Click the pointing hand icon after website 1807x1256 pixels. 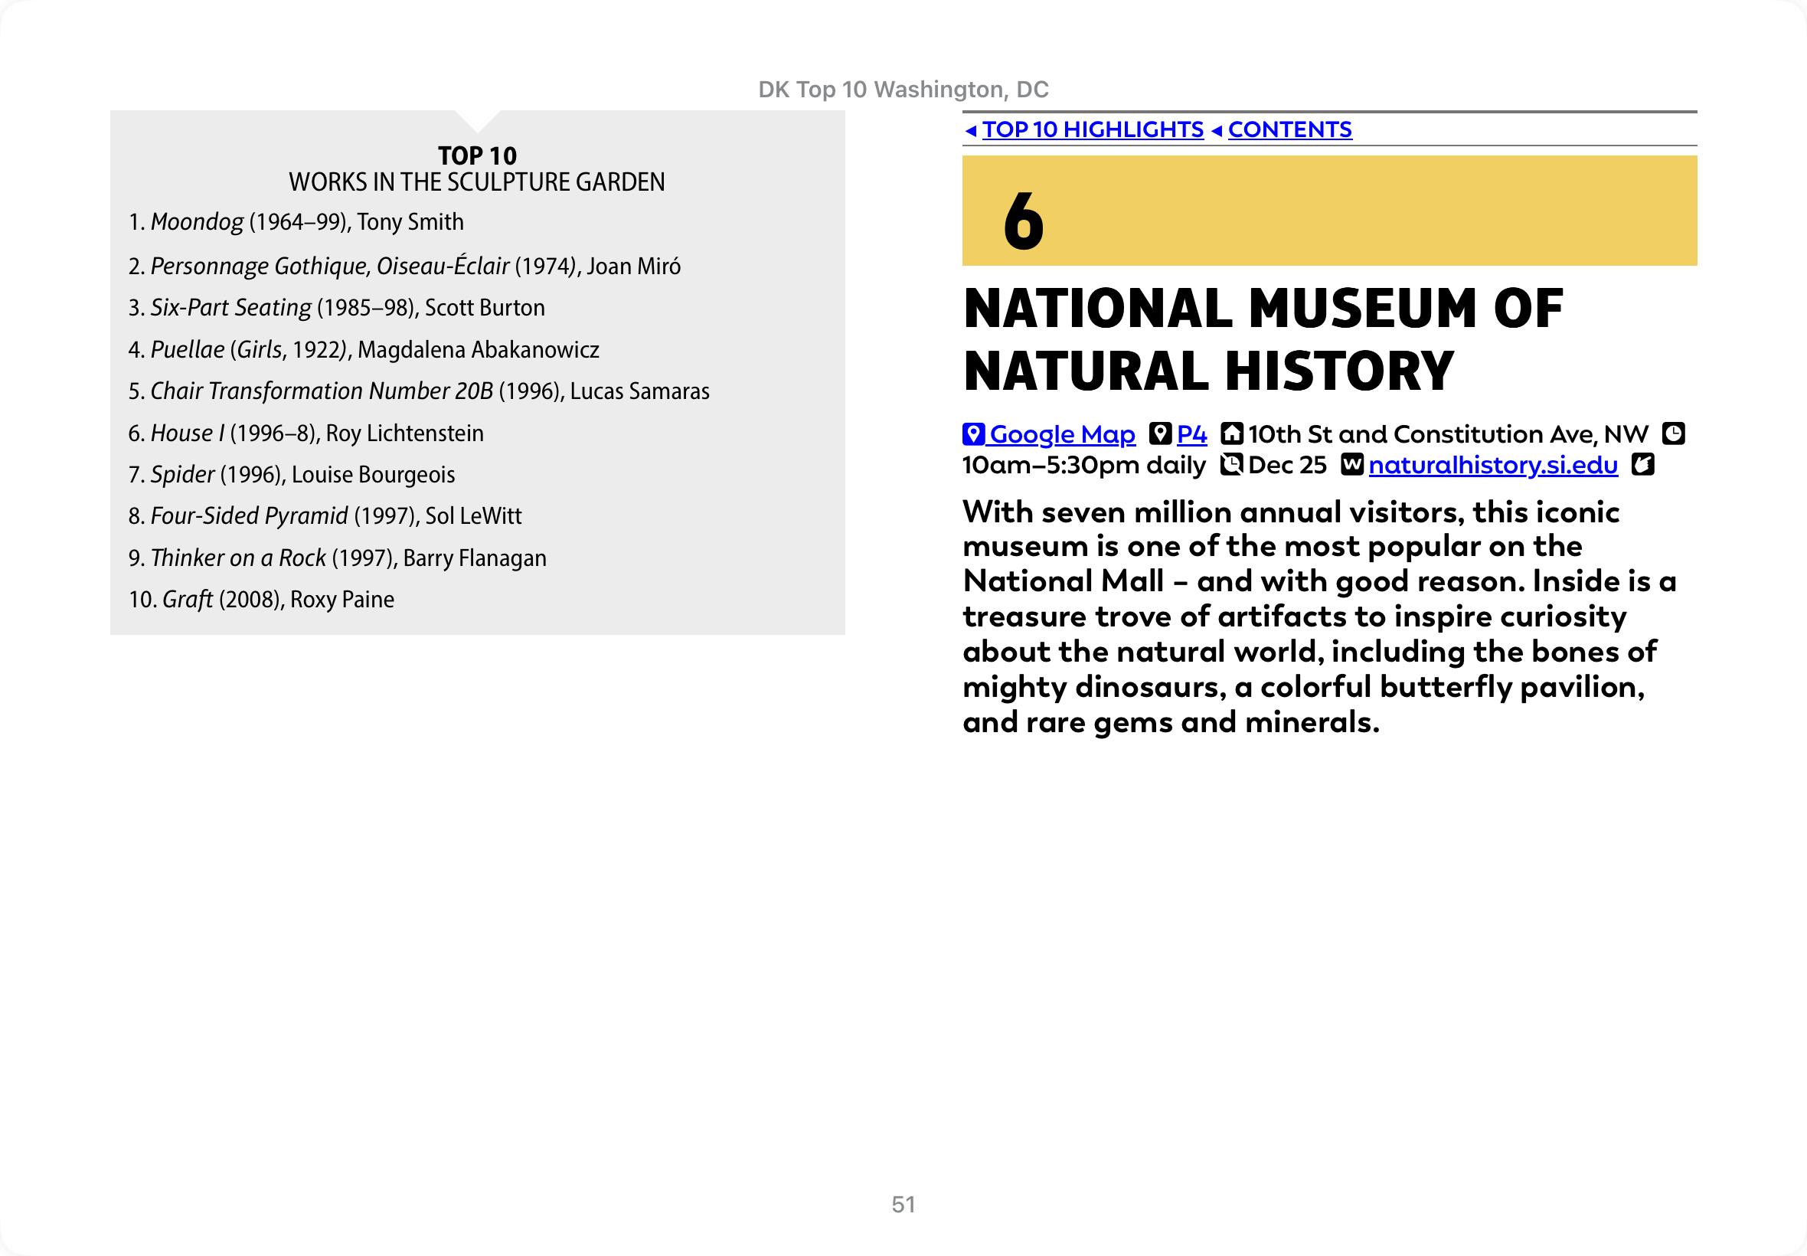point(1642,465)
